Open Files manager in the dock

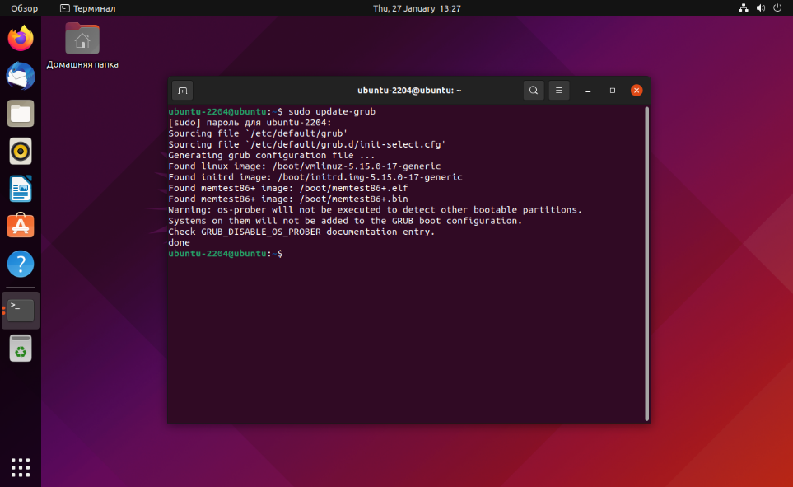(21, 114)
